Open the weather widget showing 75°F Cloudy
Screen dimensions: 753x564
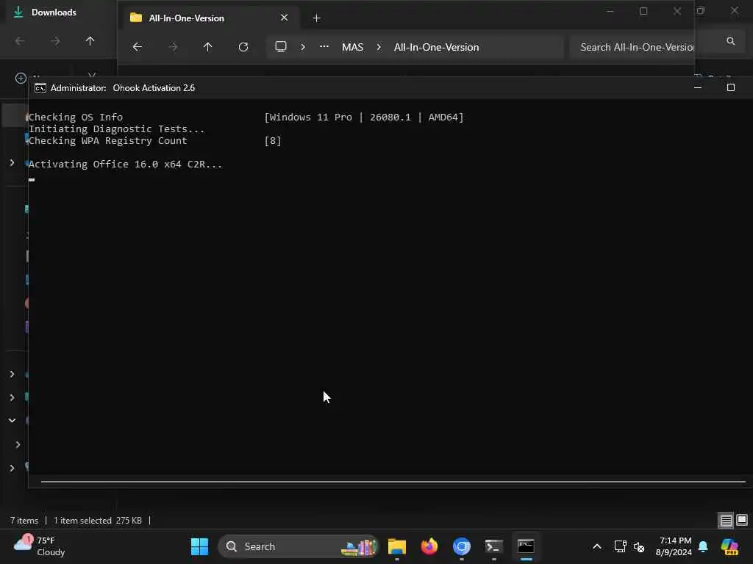40,546
